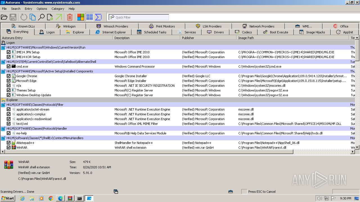360x202 pixels.
Task: Open Google Chrome from the taskbar
Action: coord(51,198)
